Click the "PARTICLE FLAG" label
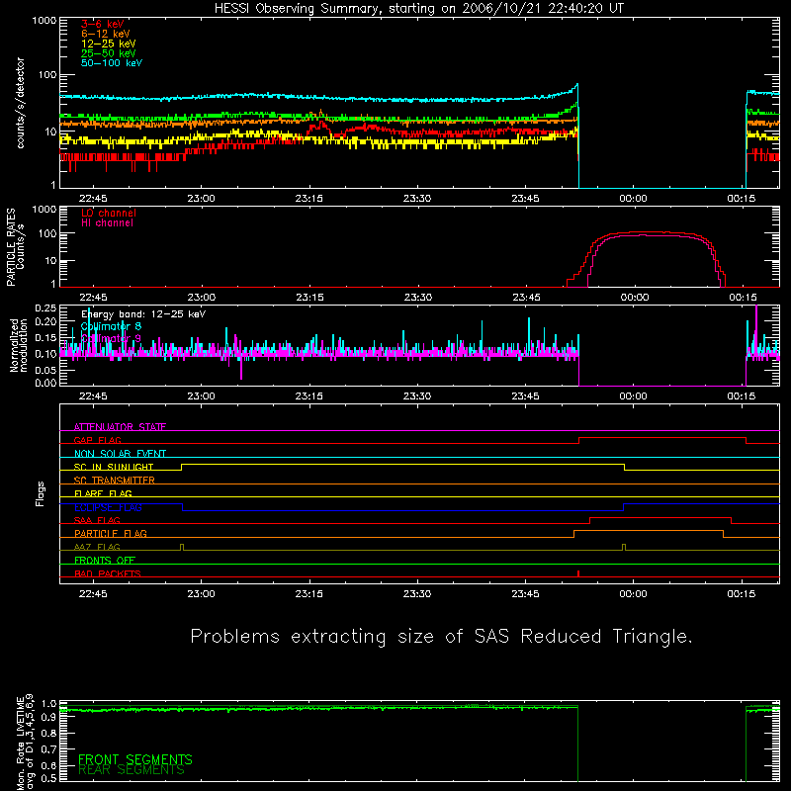 [x=111, y=533]
